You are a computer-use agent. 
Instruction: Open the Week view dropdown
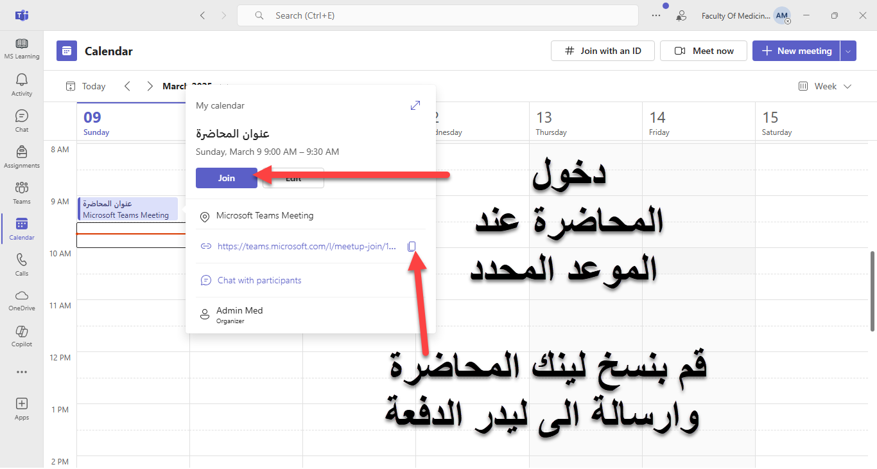[x=825, y=86]
